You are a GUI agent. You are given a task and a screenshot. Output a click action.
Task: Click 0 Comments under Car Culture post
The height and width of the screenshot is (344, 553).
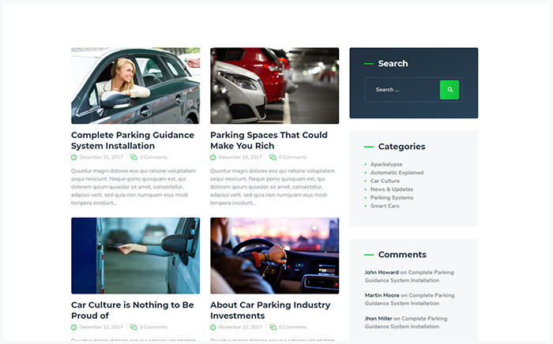(x=153, y=327)
